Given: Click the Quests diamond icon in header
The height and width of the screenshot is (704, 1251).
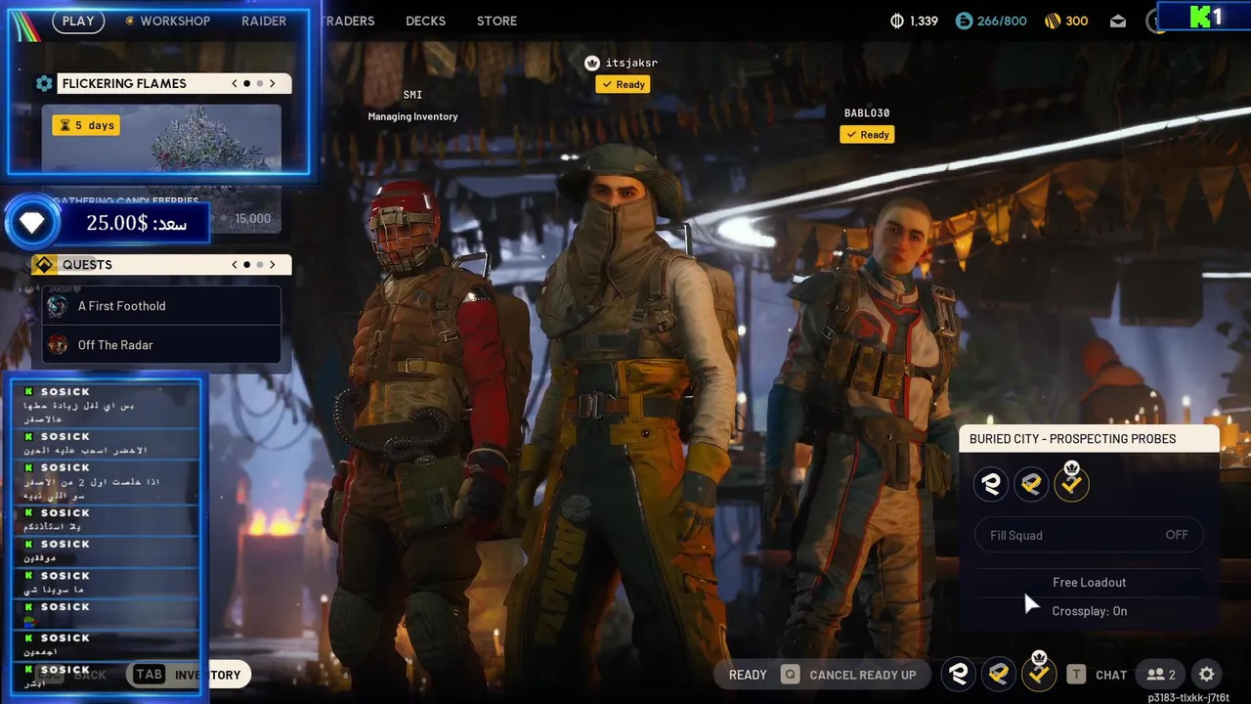Looking at the screenshot, I should tap(44, 264).
